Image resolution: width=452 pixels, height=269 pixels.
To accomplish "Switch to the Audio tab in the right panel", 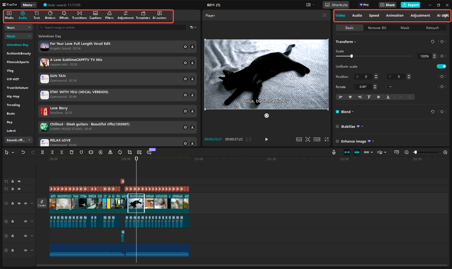I will [x=357, y=15].
